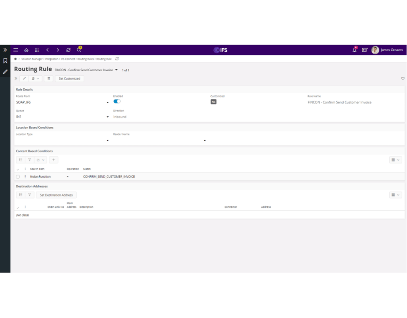Check the select-all box in Content Based Conditions
The width and height of the screenshot is (407, 318).
(18, 169)
